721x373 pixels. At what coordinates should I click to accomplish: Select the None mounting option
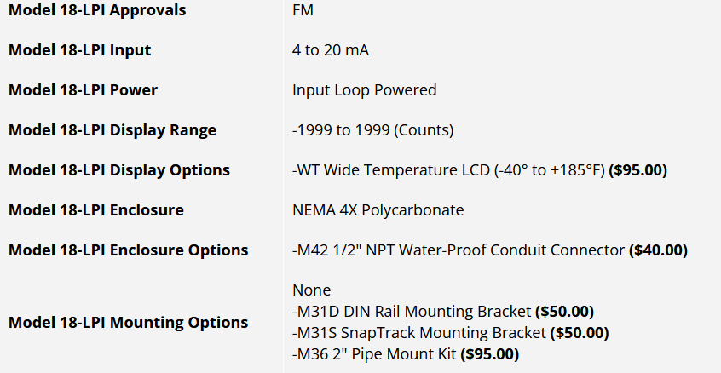click(x=311, y=290)
